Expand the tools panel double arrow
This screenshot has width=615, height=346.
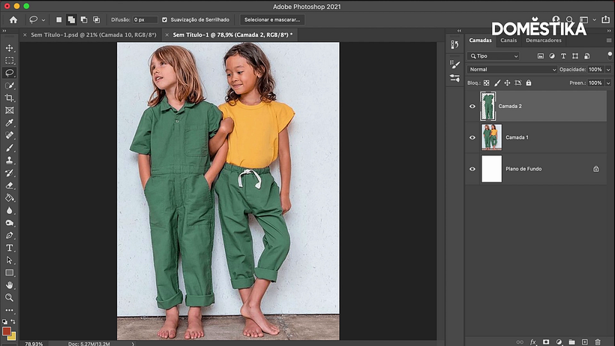coord(4,31)
